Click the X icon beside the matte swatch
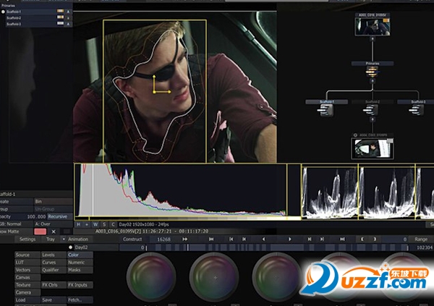The width and height of the screenshot is (434, 306). tap(54, 231)
